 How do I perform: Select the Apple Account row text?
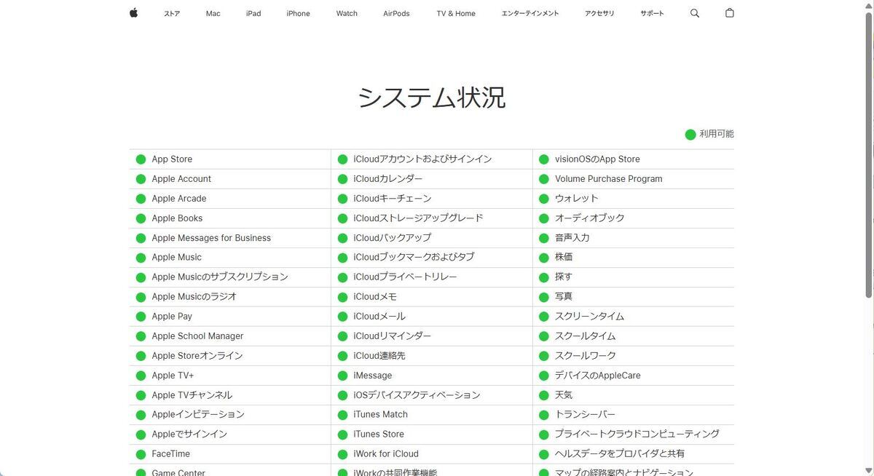(x=181, y=179)
